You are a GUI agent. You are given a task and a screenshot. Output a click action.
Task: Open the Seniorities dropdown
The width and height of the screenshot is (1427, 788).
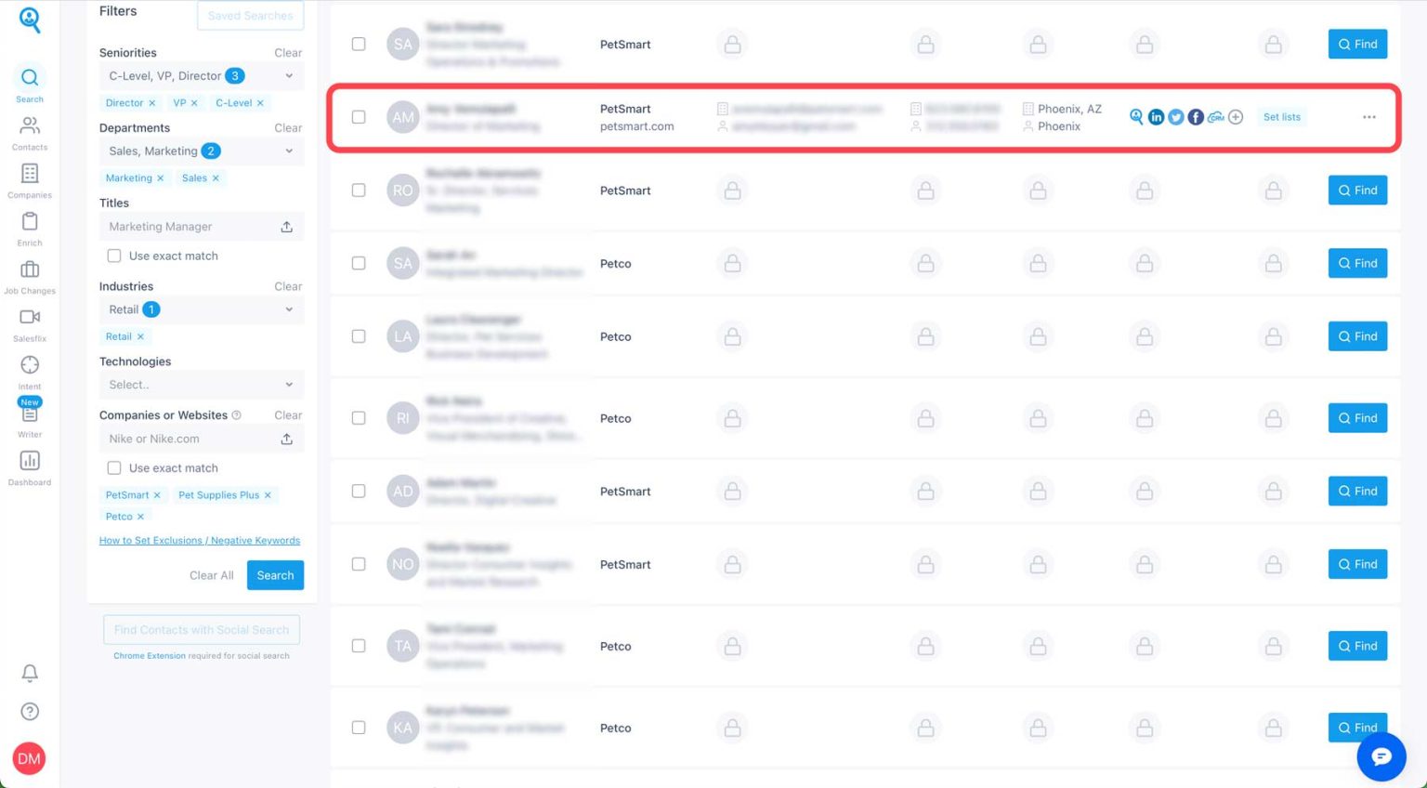[x=201, y=75]
